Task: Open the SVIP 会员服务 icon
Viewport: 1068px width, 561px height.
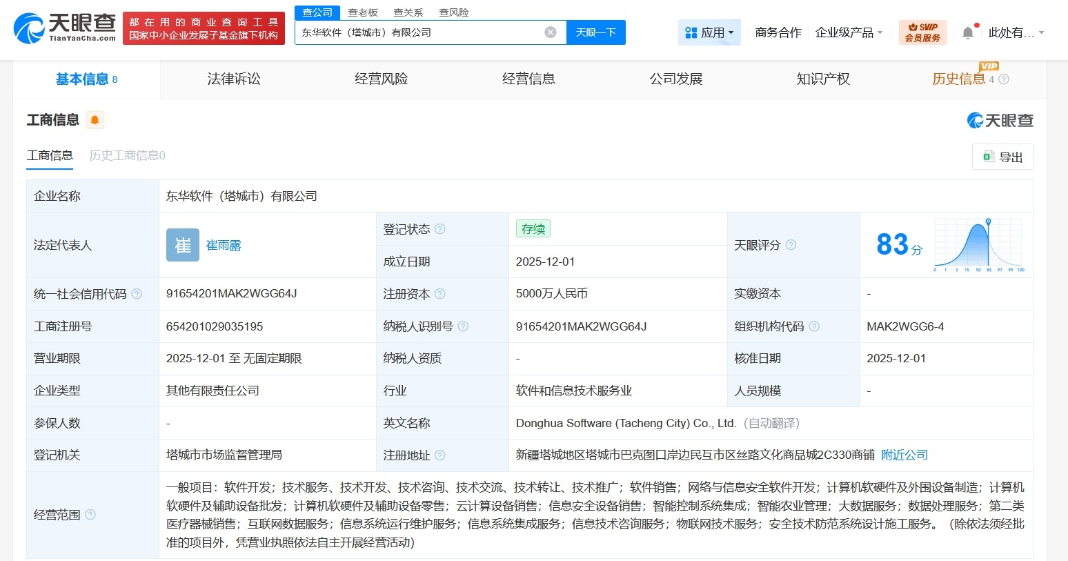Action: 922,31
